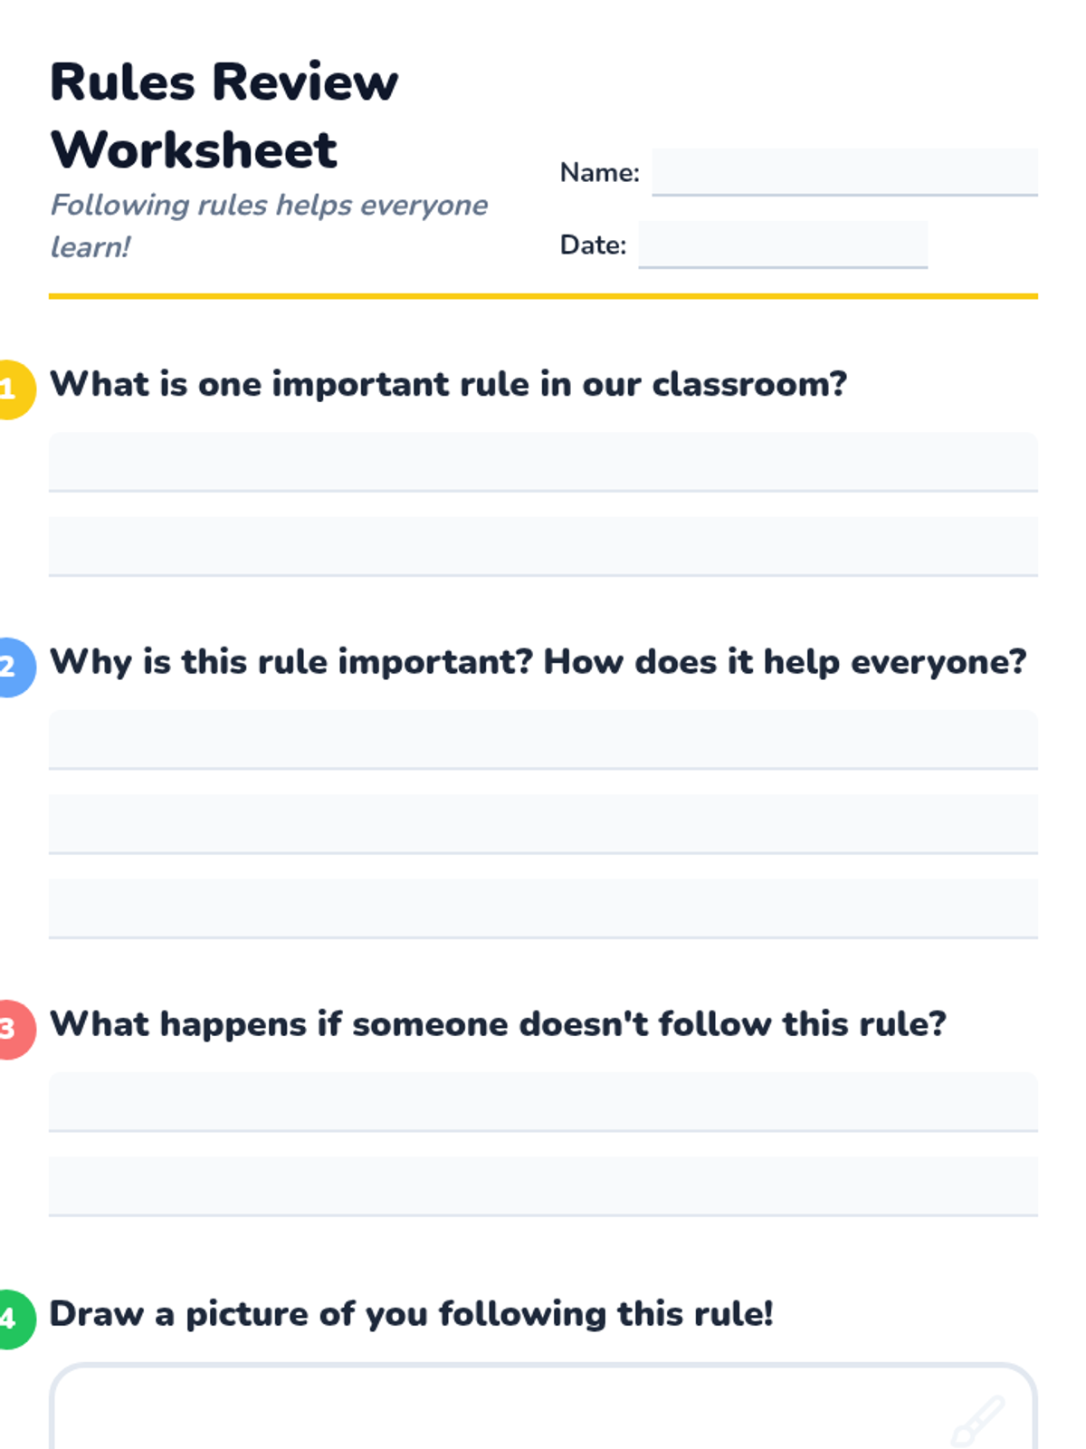The image size is (1086, 1449).
Task: Click the blue number 2 badge
Action: tap(11, 667)
